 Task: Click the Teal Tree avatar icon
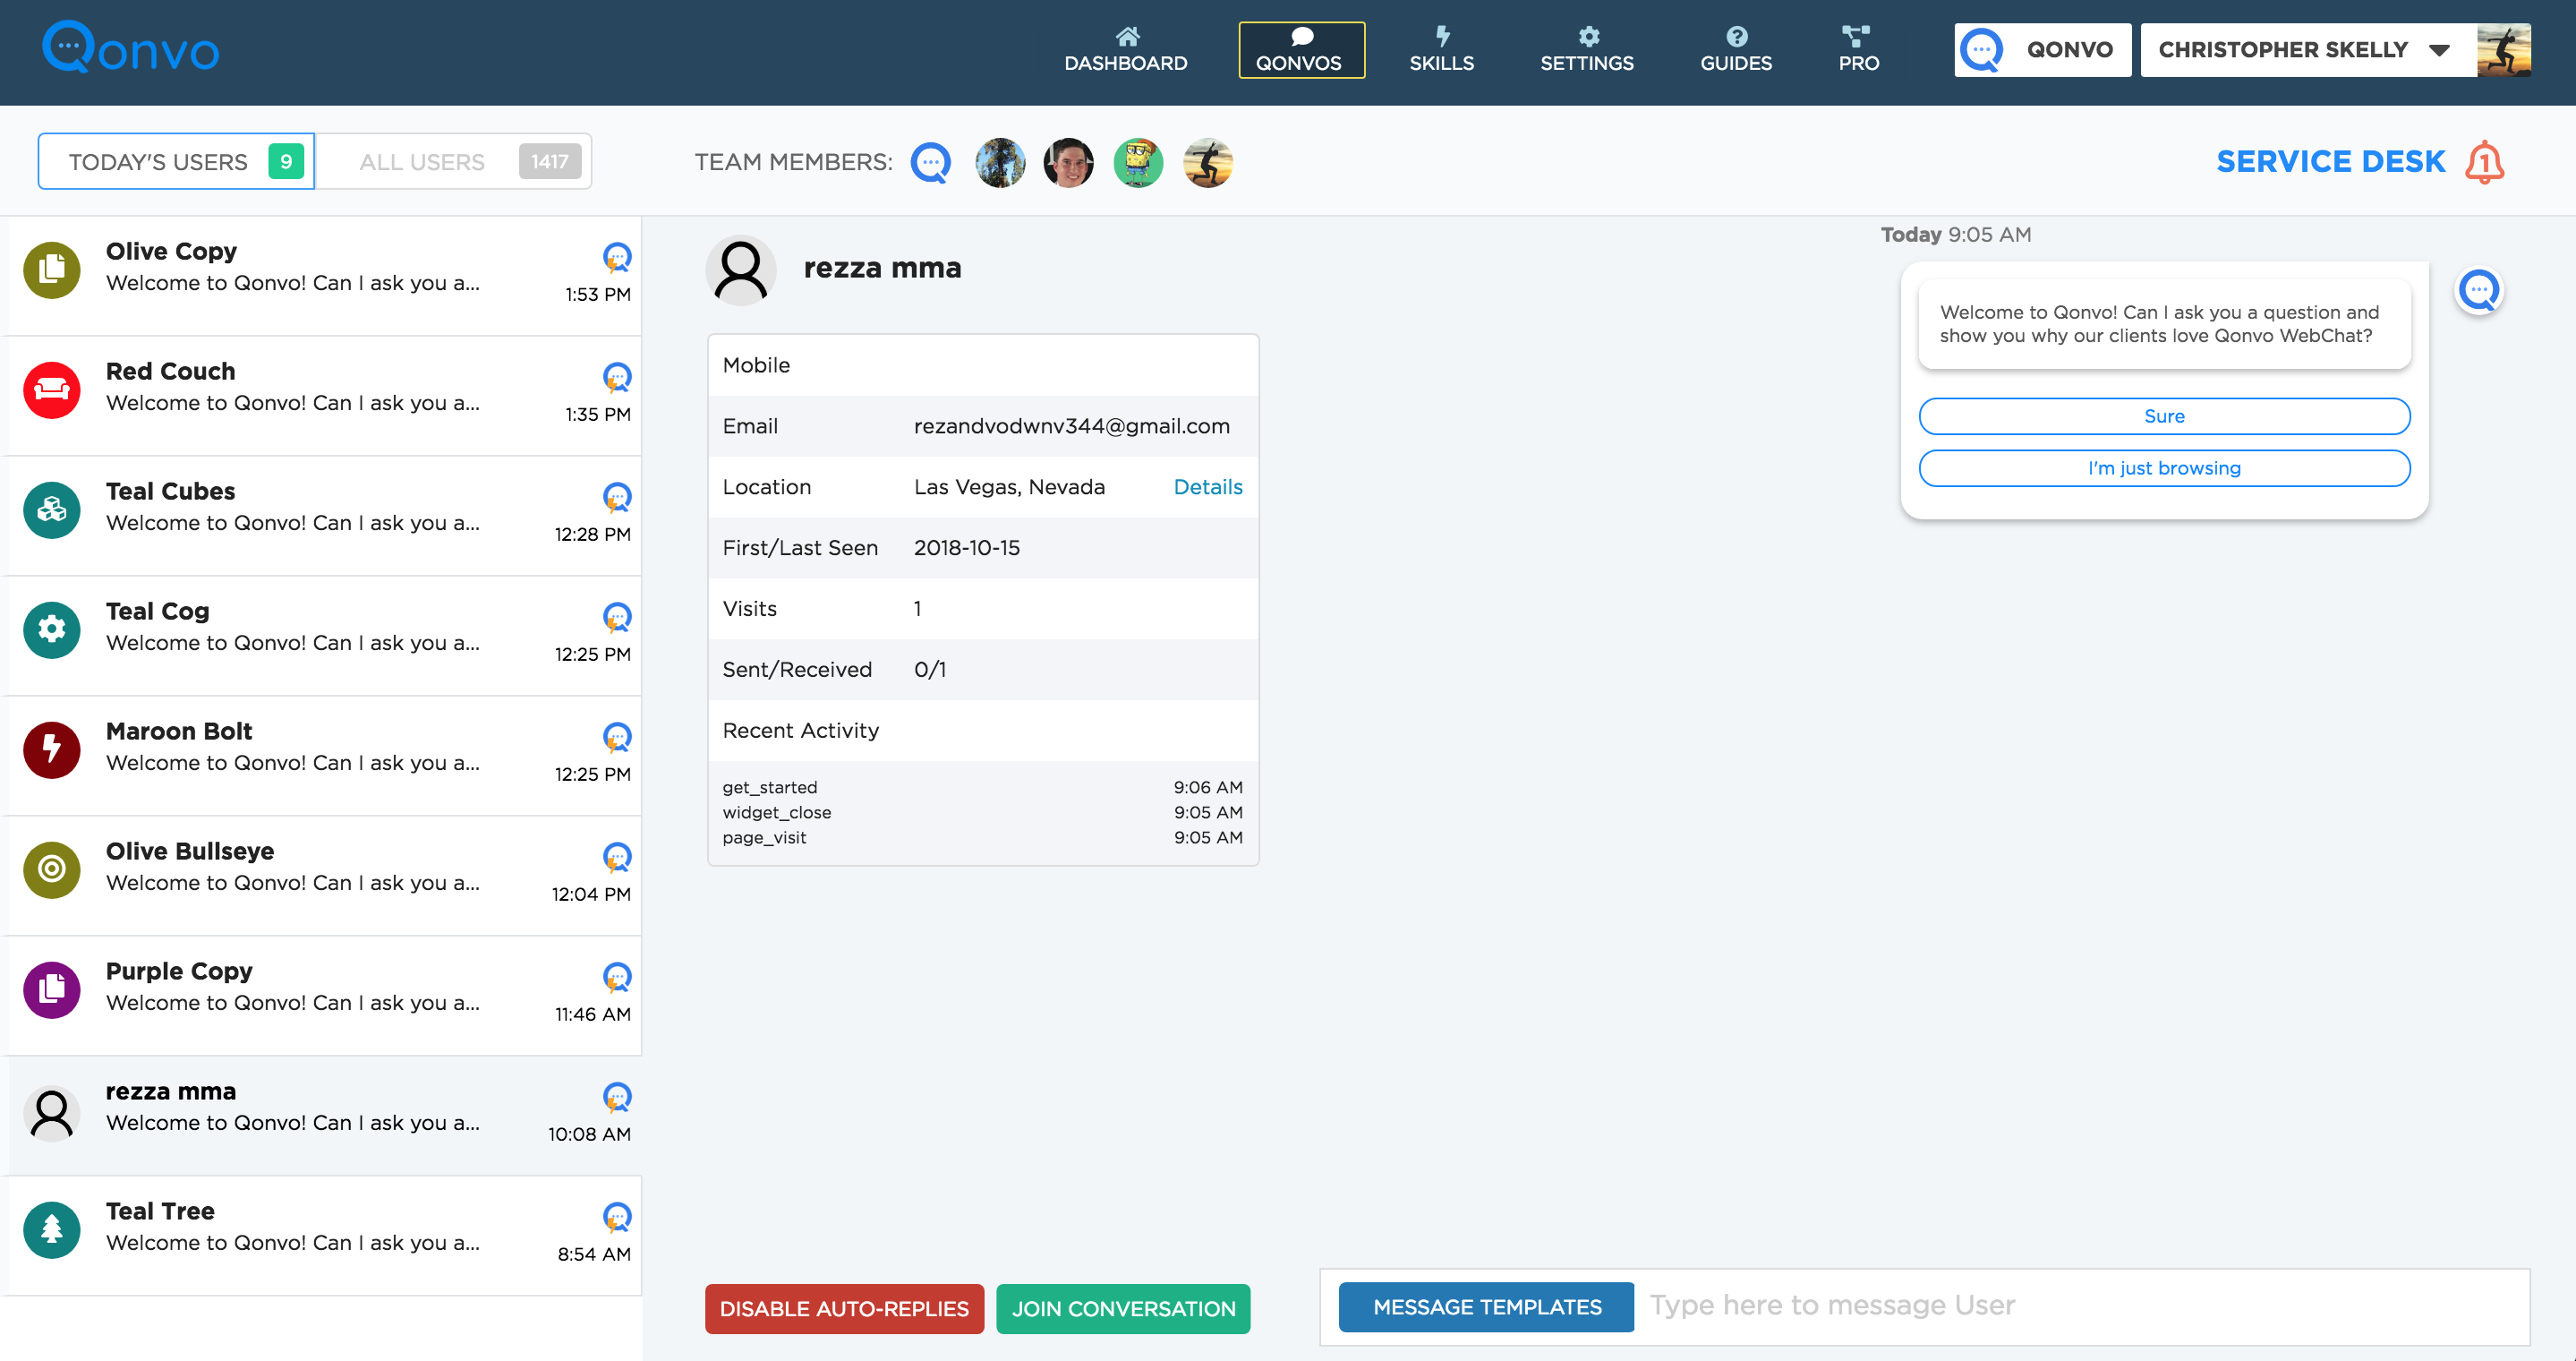click(x=52, y=1229)
